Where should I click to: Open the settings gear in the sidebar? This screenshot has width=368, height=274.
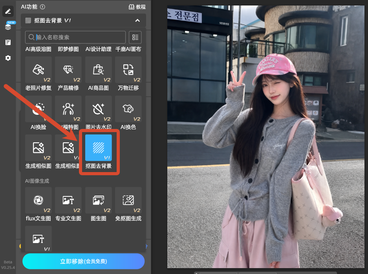tap(8, 58)
